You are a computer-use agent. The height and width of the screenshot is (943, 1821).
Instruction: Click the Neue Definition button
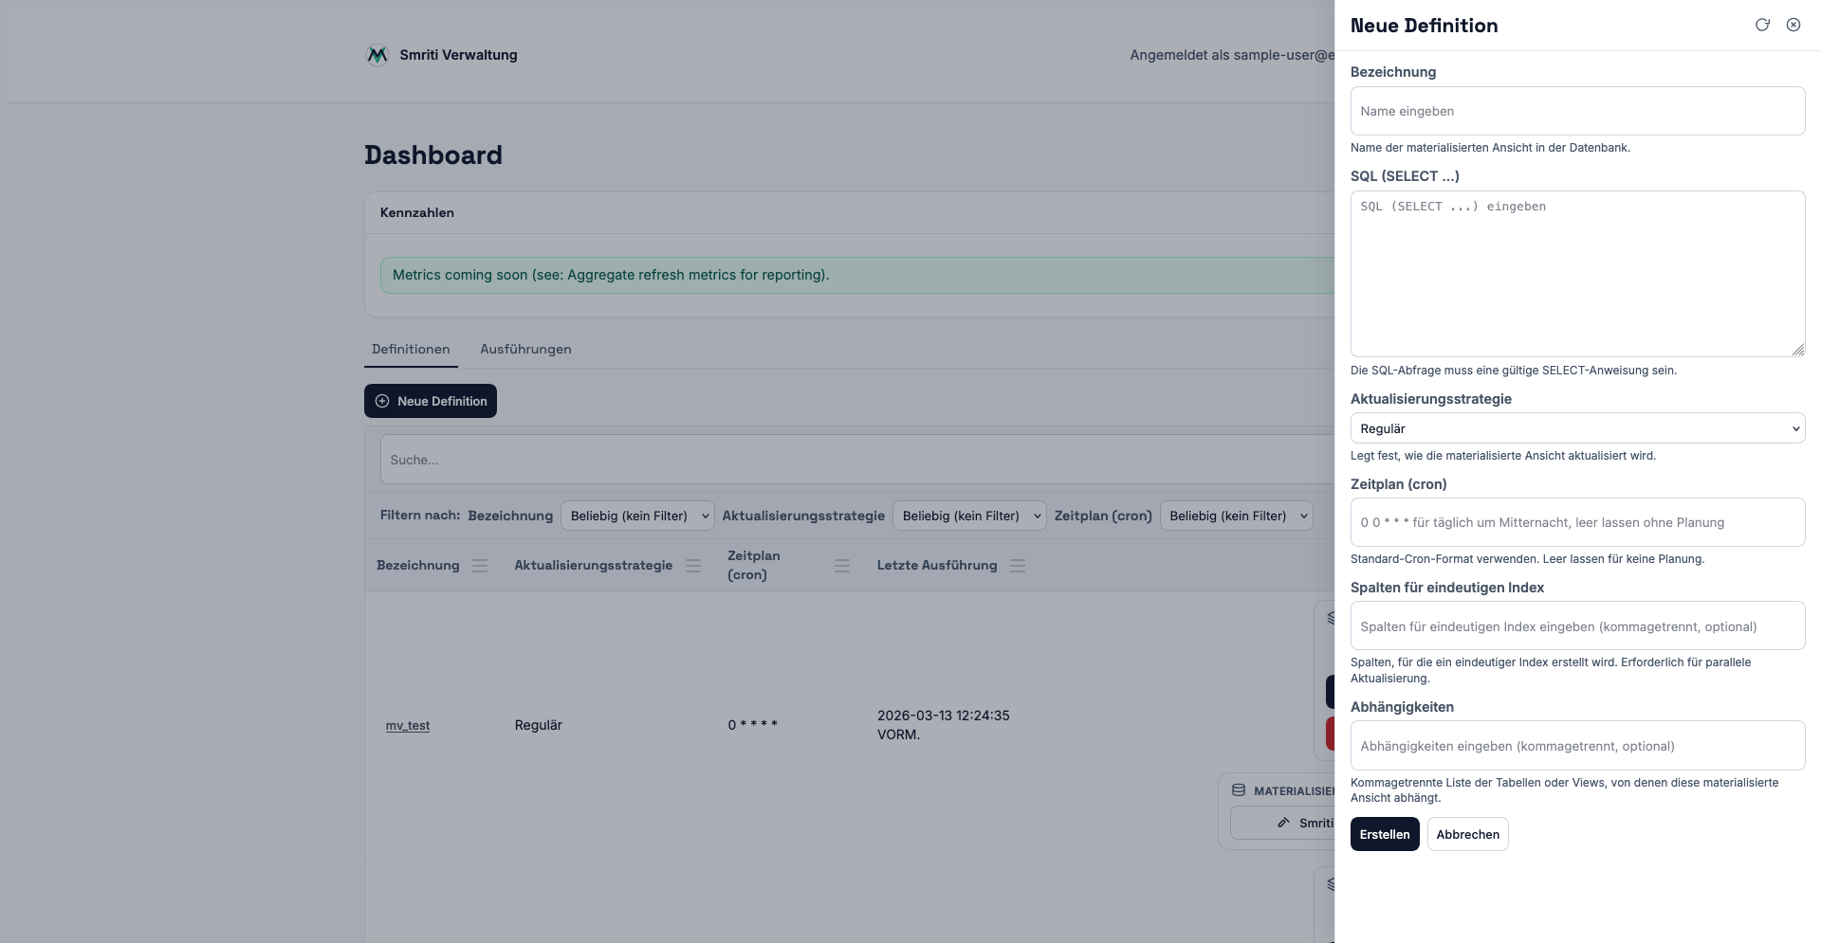431,401
